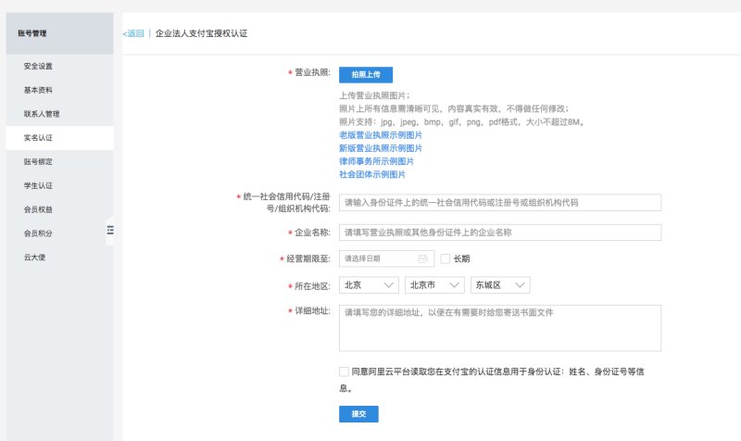The image size is (741, 441).
Task: Tick the Alipay authorization consent checkbox
Action: (x=344, y=372)
